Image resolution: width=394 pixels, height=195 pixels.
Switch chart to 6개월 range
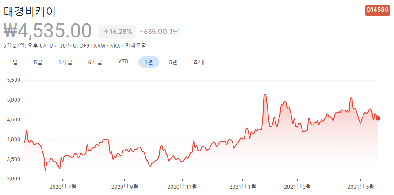(95, 62)
